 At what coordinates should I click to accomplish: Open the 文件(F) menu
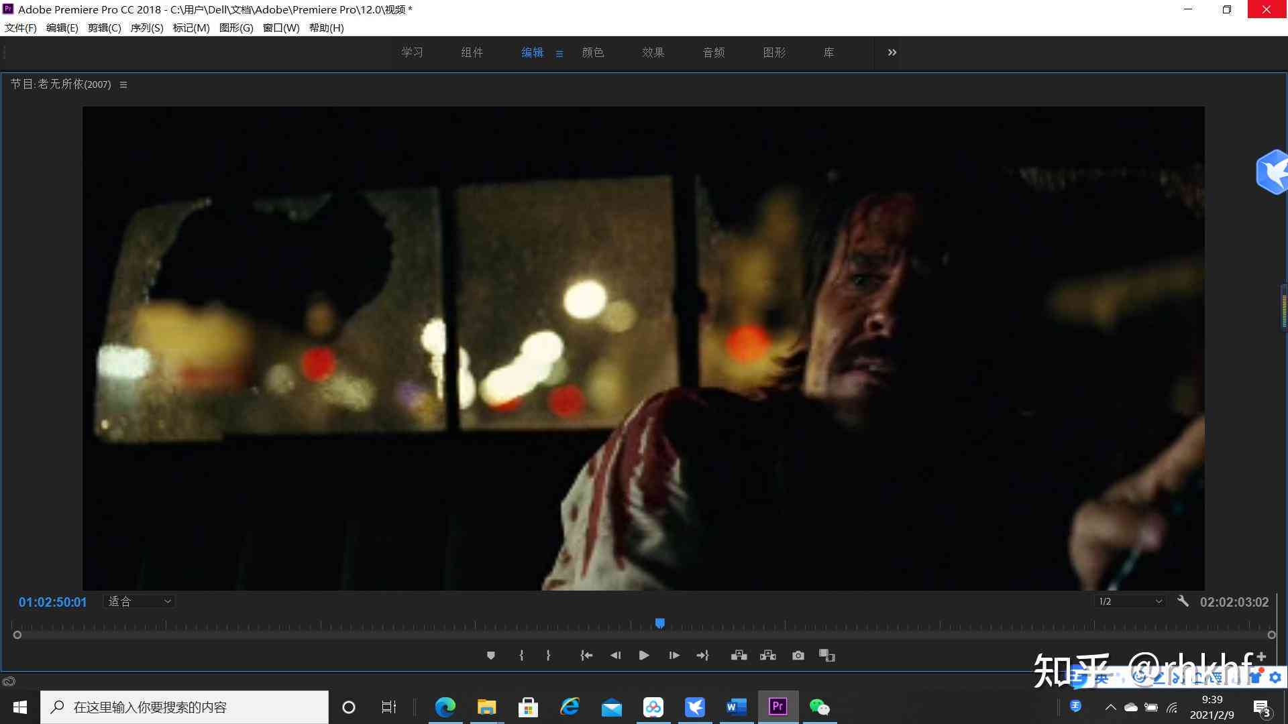[x=21, y=27]
